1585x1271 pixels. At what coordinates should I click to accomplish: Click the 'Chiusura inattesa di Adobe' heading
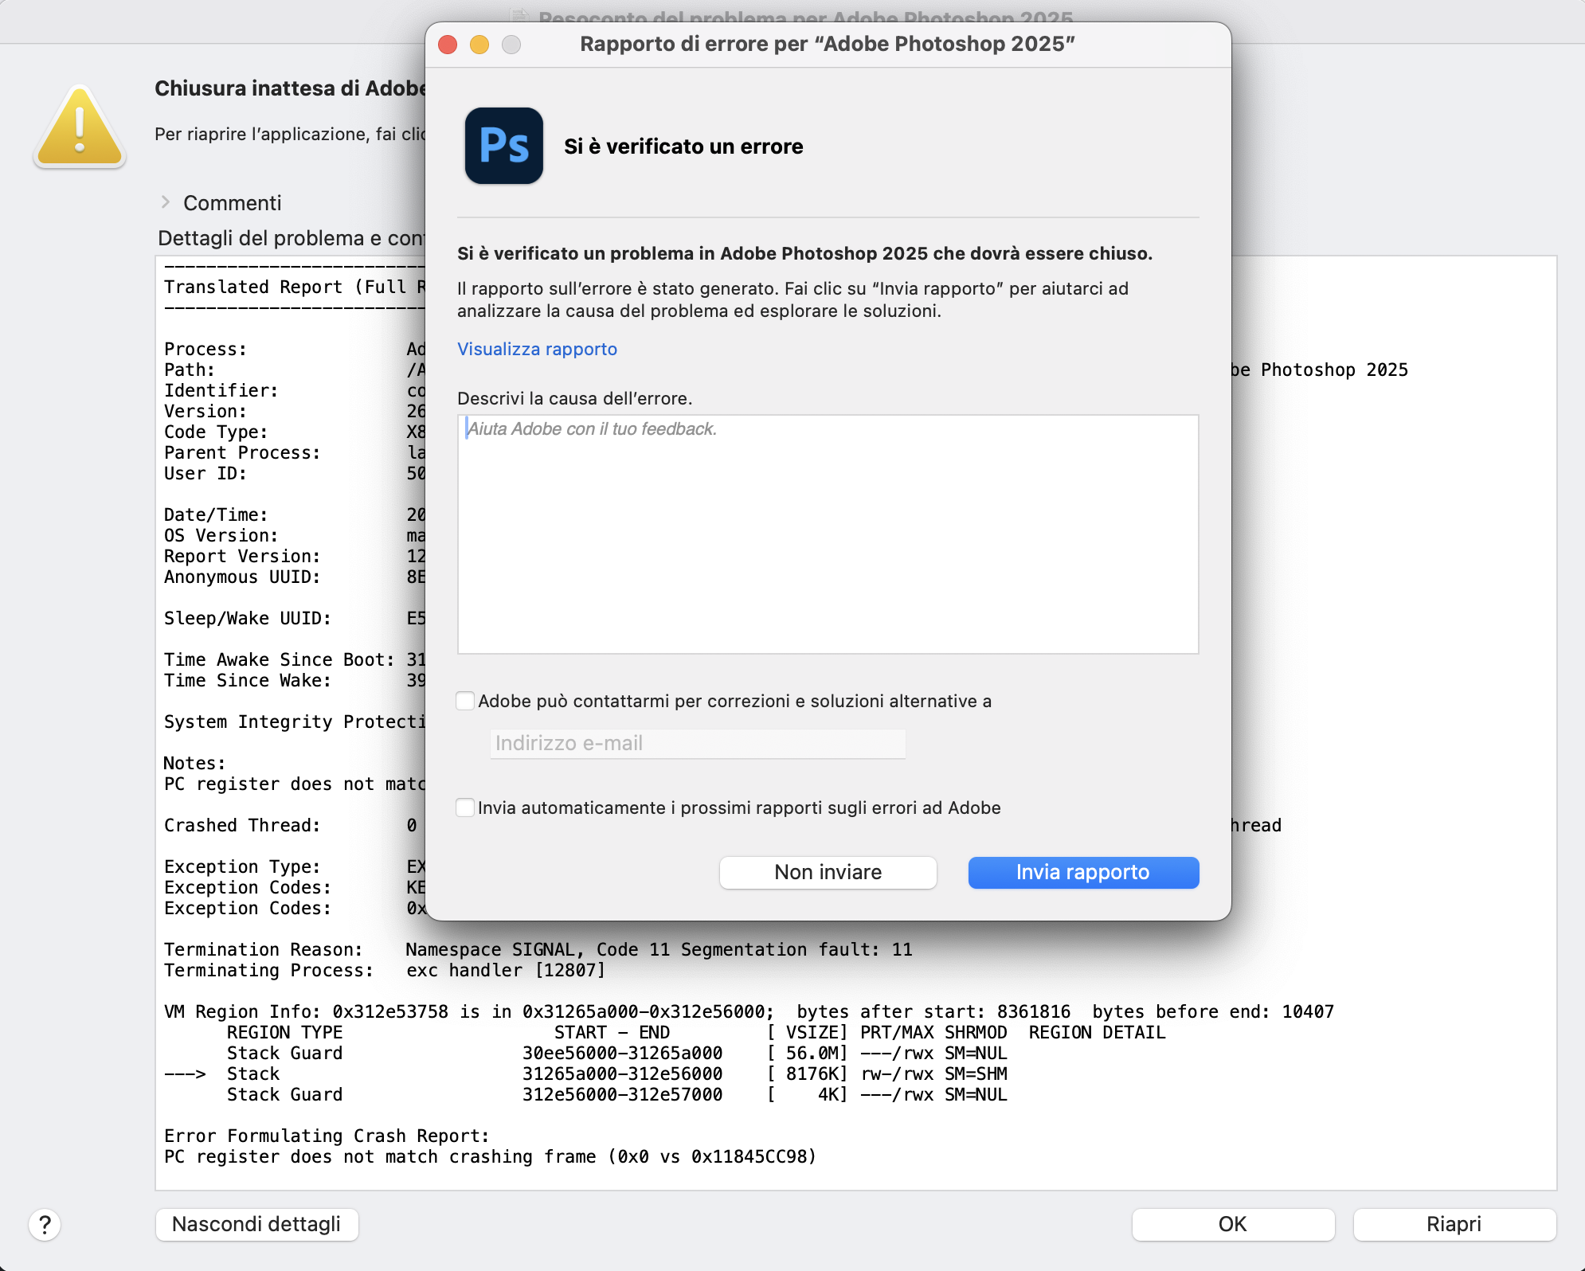(290, 88)
